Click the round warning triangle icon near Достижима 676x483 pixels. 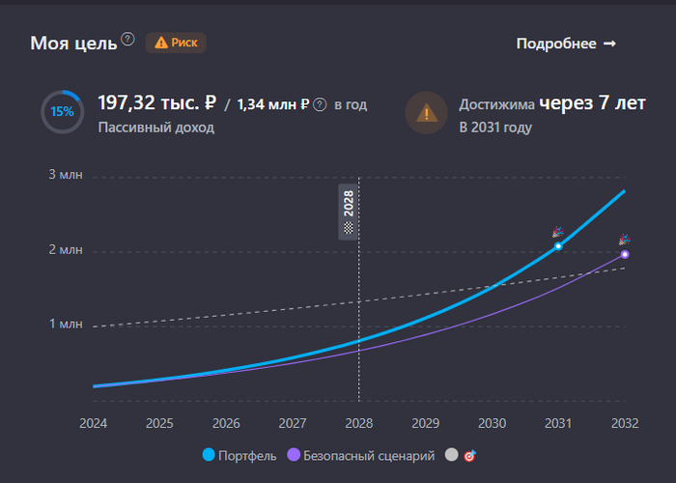click(426, 112)
